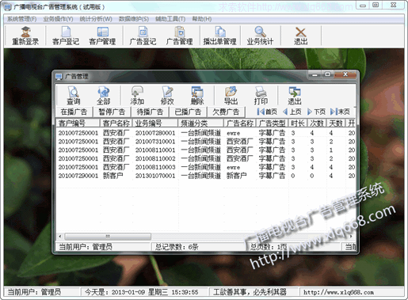Screen dimensions: 408x300
Task: Click the 删除 delete icon
Action: [x=197, y=96]
